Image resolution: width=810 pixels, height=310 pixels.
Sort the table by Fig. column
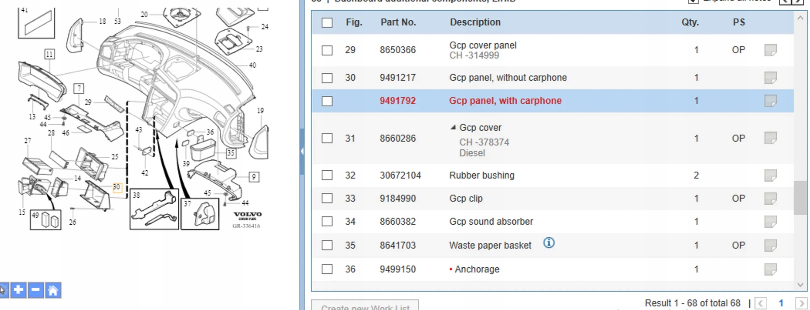[x=354, y=22]
